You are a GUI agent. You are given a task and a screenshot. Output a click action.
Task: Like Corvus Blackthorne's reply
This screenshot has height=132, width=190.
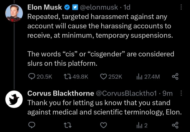click(x=104, y=125)
